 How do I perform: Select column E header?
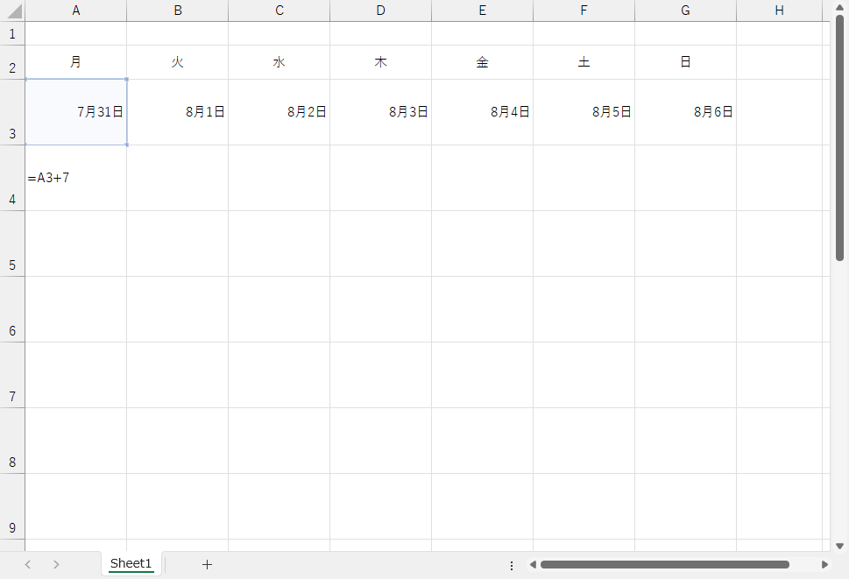[483, 11]
